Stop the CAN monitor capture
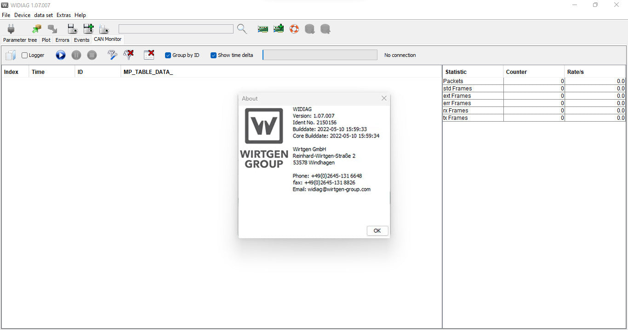 tap(91, 55)
